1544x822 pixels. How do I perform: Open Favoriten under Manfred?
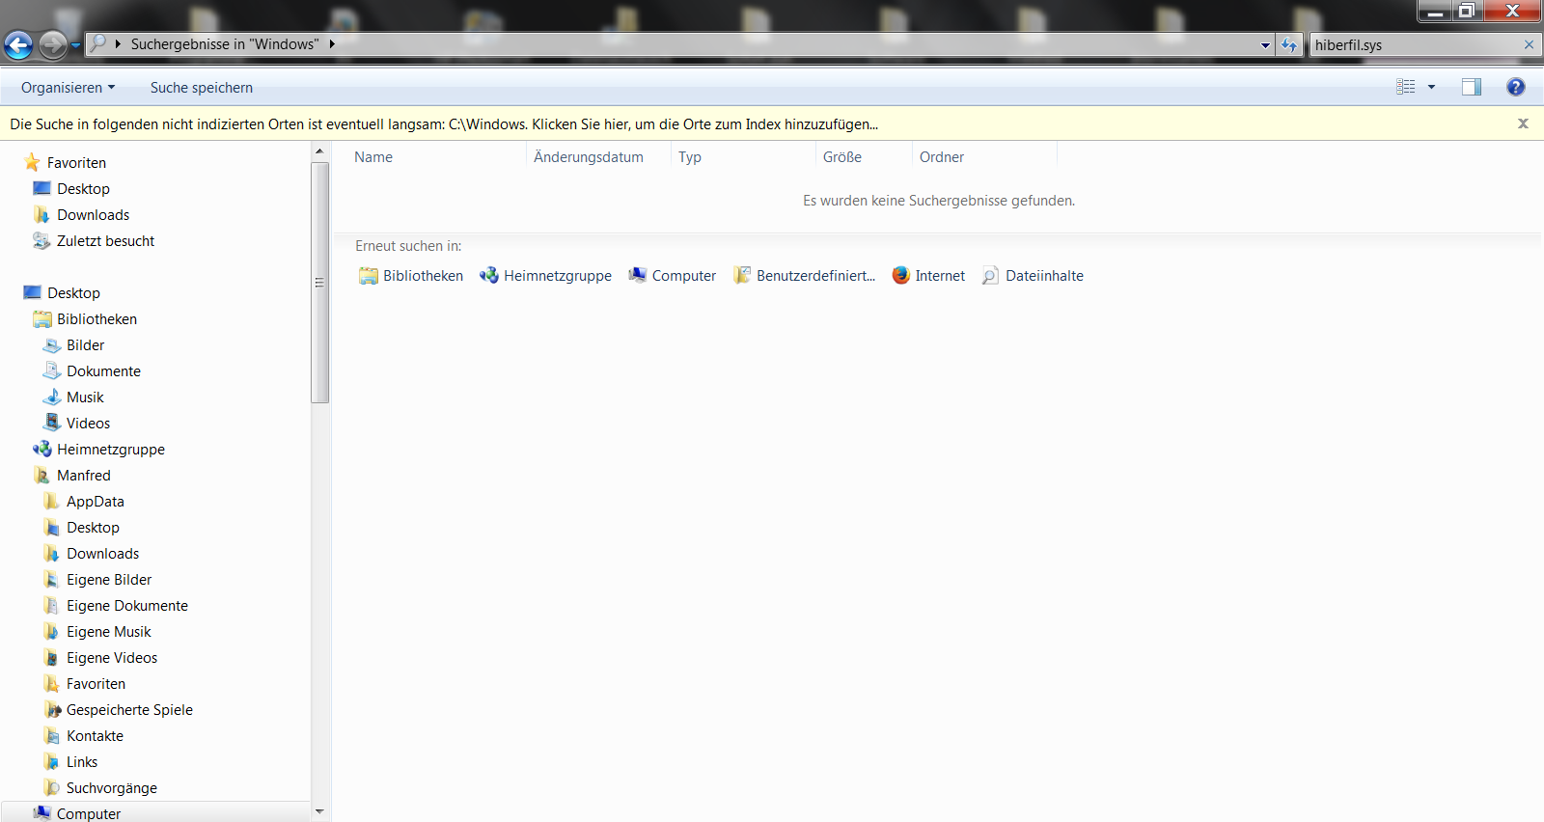click(x=85, y=684)
